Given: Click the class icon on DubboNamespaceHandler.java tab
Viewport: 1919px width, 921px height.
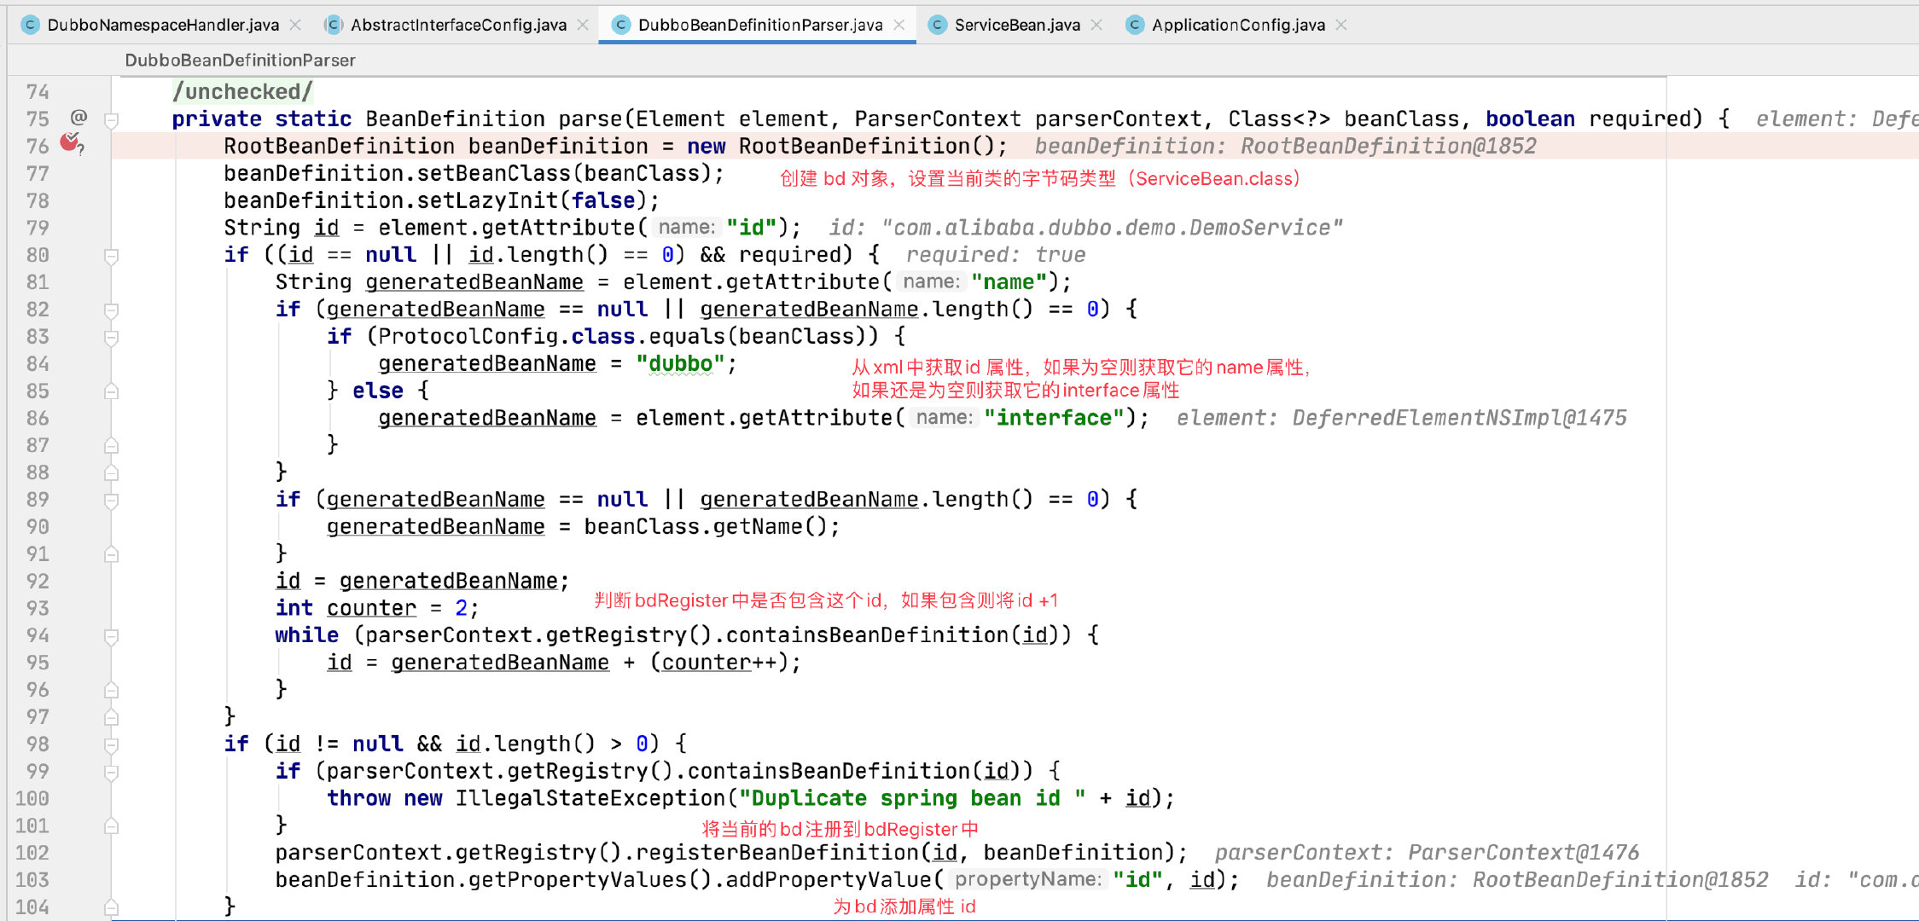Looking at the screenshot, I should 30,25.
